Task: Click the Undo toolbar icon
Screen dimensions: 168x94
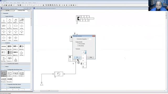Action: click(14, 5)
